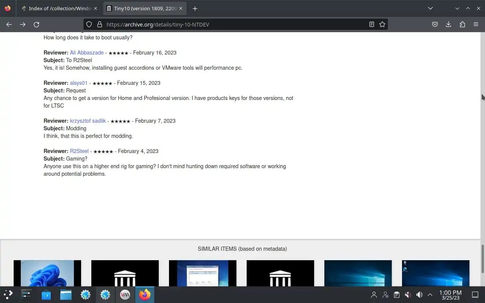The height and width of the screenshot is (303, 485).
Task: Click subject text 'Modding'
Action: point(76,128)
